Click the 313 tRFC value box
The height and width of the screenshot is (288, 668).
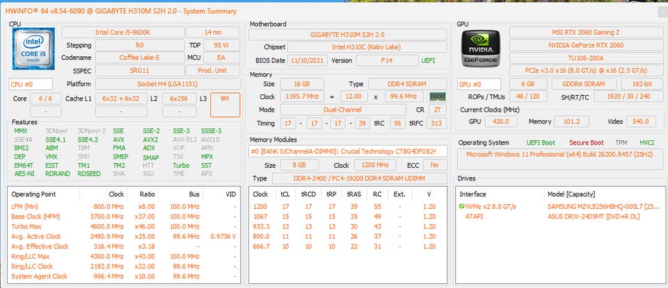pos(436,124)
